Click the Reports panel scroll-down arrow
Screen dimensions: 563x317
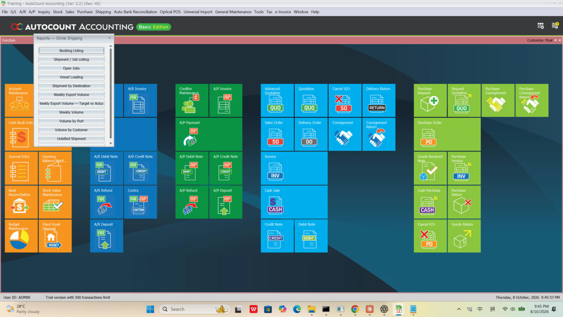click(x=111, y=144)
